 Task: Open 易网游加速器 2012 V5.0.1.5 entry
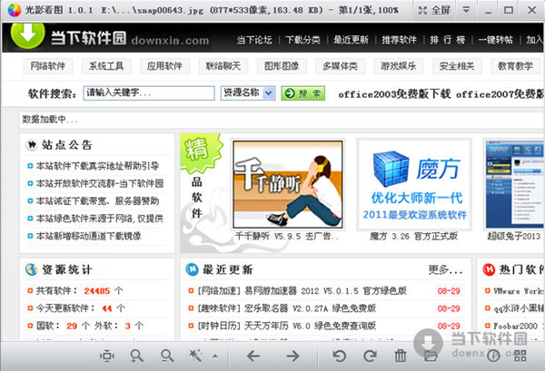(302, 291)
